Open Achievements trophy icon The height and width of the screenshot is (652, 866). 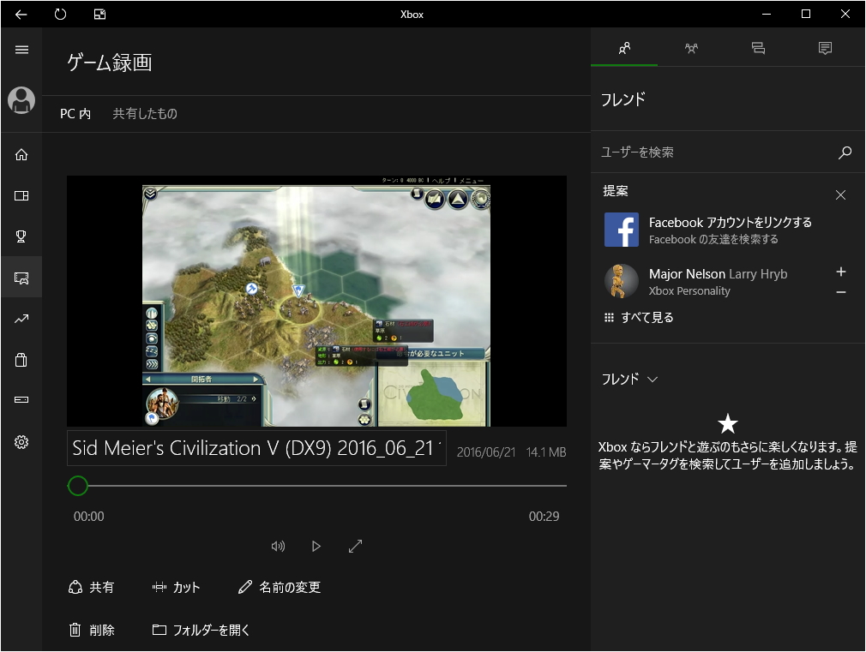point(21,236)
